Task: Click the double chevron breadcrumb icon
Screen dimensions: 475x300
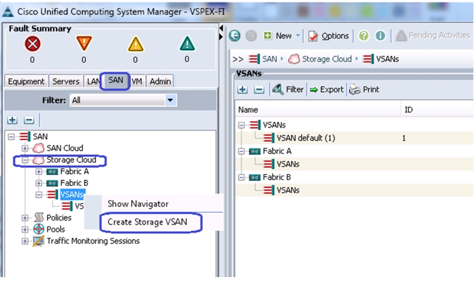Action: tap(238, 59)
